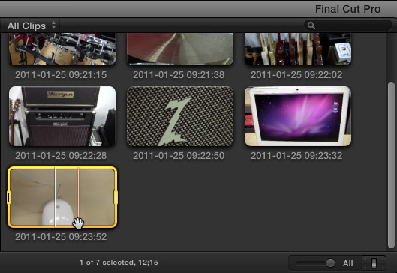Select the guitars clip 09:22:02

(x=298, y=49)
